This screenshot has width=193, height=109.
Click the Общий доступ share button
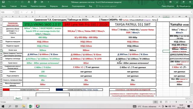point(184,6)
